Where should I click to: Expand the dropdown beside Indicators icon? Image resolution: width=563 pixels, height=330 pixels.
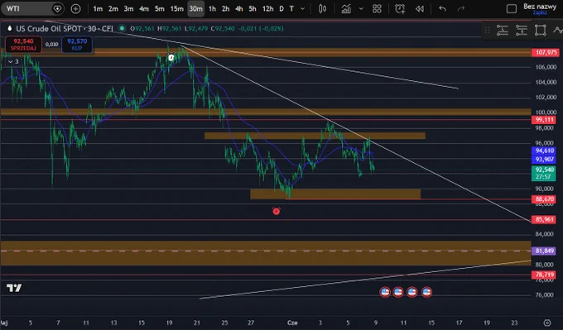pyautogui.click(x=361, y=8)
